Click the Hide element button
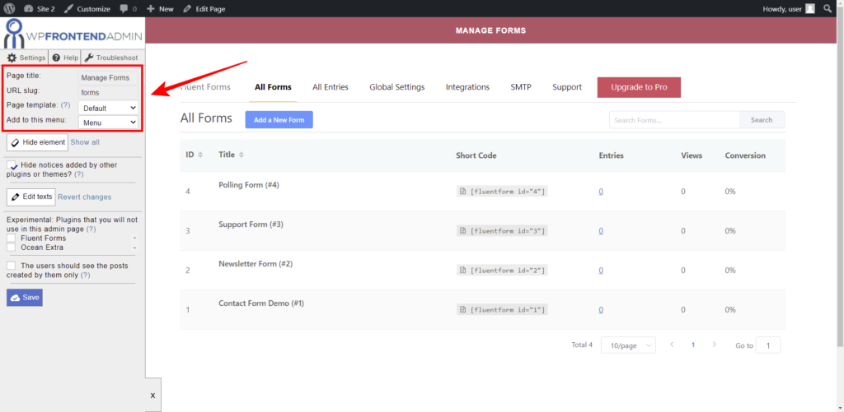The image size is (844, 412). (38, 142)
